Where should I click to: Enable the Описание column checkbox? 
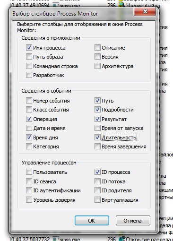97,47
